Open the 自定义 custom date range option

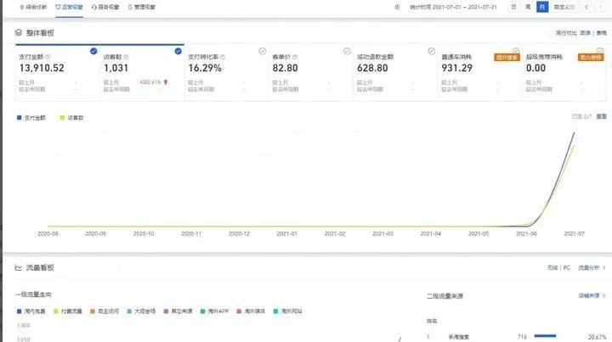[x=564, y=7]
